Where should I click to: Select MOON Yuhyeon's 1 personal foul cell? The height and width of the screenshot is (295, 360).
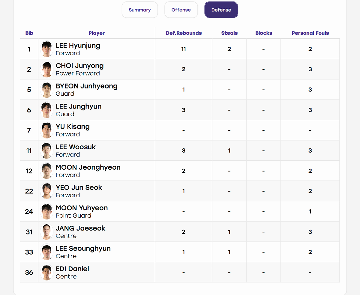[310, 211]
